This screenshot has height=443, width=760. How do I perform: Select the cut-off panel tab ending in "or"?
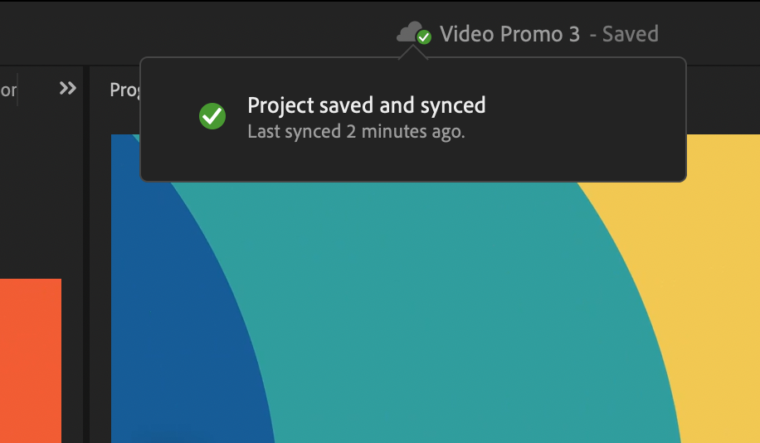(x=8, y=90)
